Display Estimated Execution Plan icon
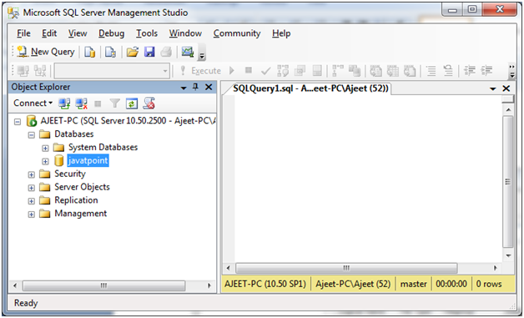The width and height of the screenshot is (524, 318). click(283, 71)
